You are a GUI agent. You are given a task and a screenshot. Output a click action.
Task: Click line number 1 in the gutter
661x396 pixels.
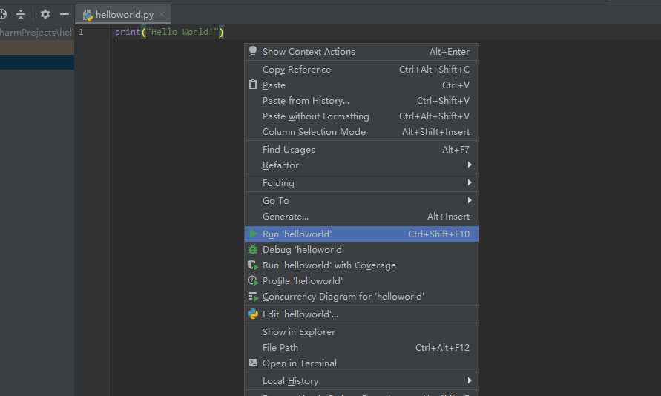(x=81, y=32)
